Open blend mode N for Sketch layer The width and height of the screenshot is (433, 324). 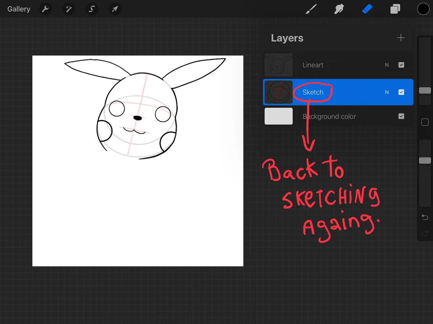coord(387,92)
